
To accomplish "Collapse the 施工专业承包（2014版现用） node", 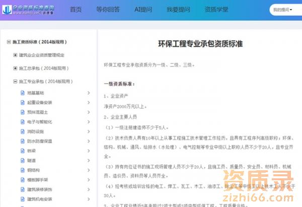I will pyautogui.click(x=15, y=81).
